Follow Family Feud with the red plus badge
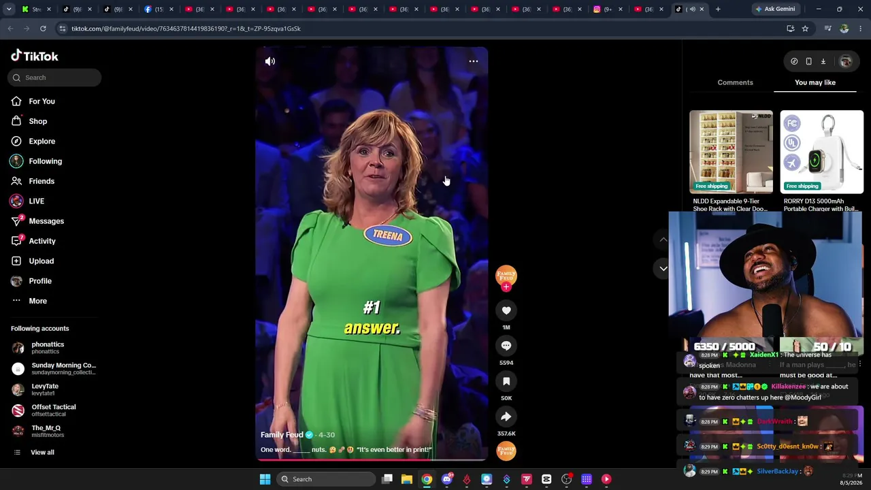Viewport: 871px width, 490px height. pyautogui.click(x=506, y=287)
